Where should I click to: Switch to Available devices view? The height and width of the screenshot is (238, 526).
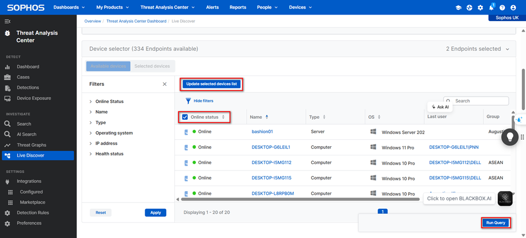pos(108,66)
